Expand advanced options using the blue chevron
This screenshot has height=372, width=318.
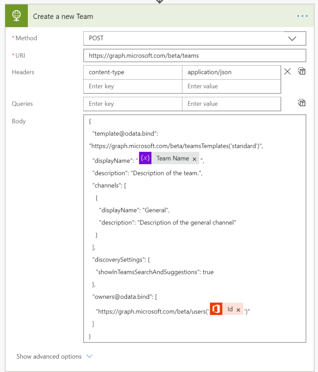click(x=90, y=356)
